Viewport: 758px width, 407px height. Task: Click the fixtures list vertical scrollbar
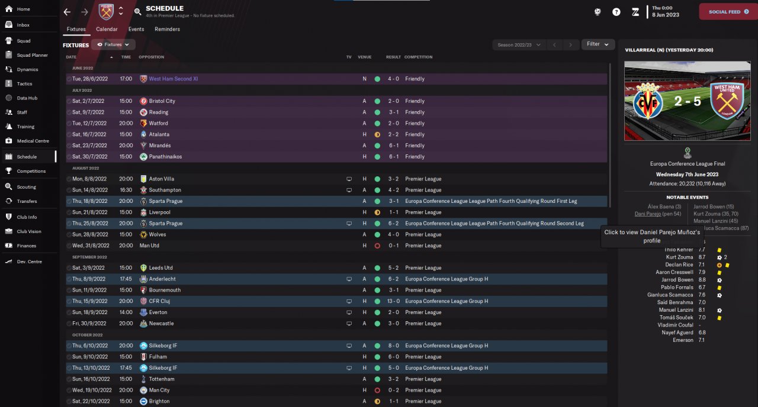click(610, 136)
